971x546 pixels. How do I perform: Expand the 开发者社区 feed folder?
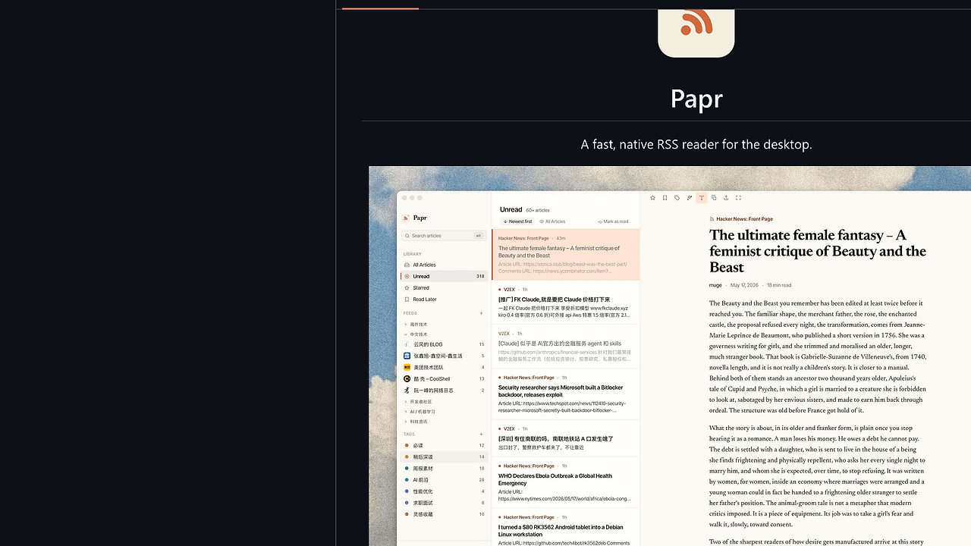pos(444,402)
